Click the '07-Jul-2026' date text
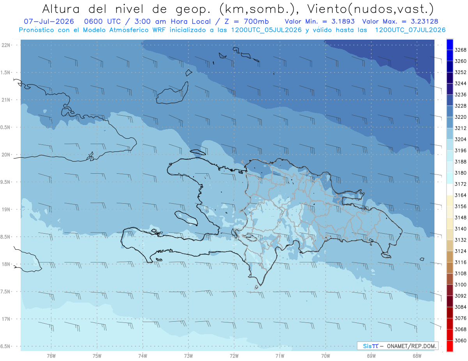 (49, 21)
